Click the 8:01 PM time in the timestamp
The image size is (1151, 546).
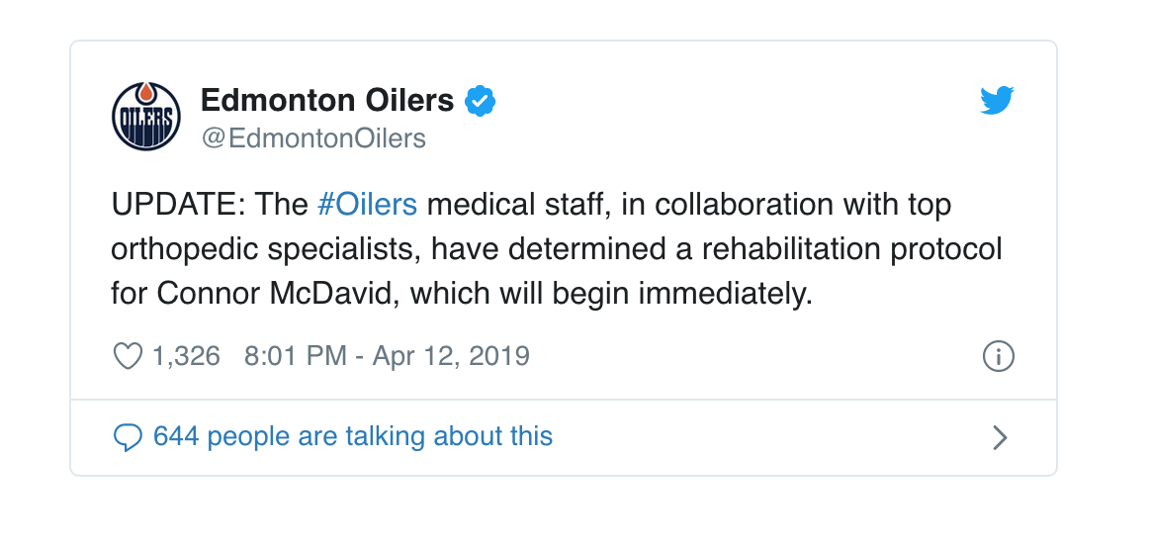295,356
